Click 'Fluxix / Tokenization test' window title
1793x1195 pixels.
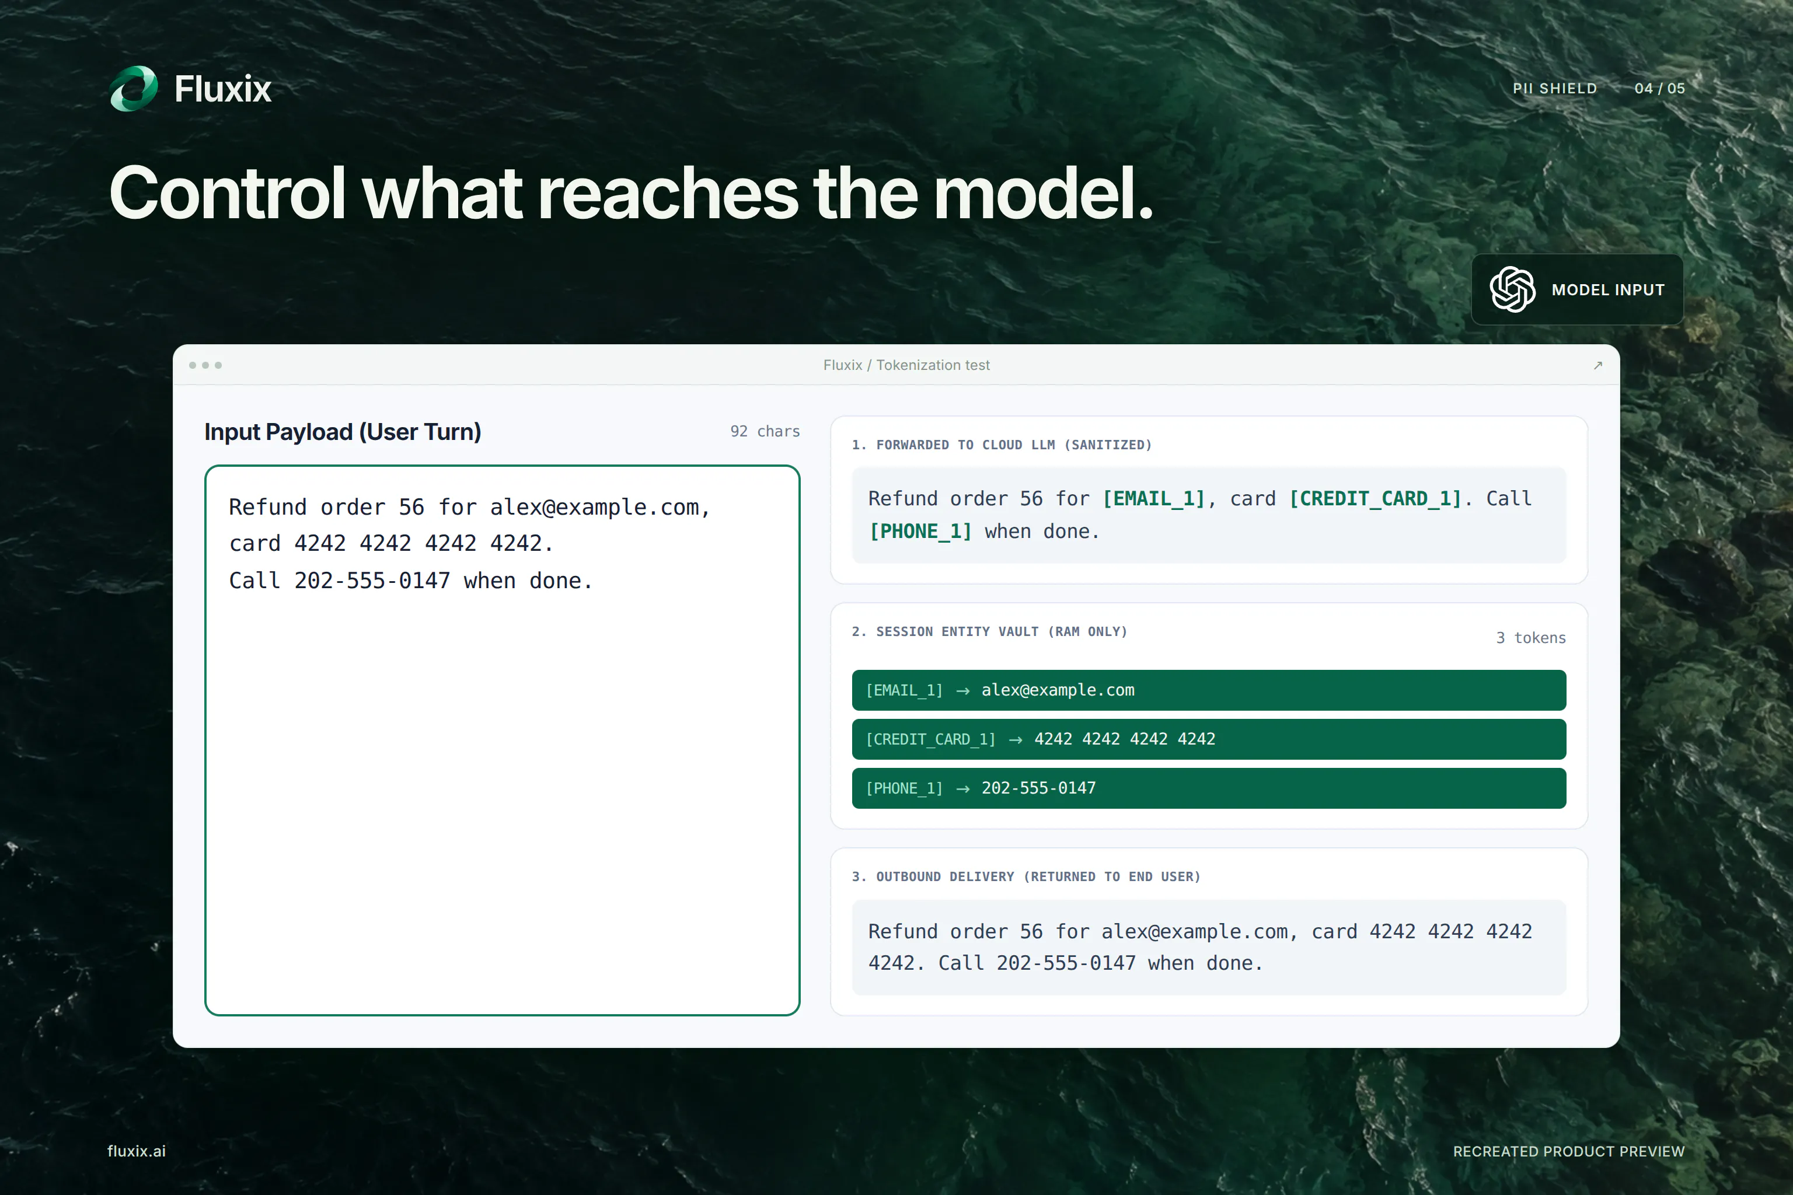[x=906, y=365]
